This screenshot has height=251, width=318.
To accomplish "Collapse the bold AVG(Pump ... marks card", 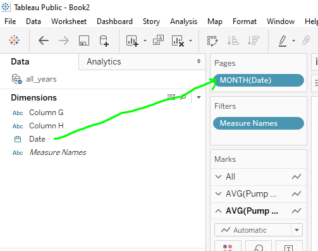I will tap(219, 211).
